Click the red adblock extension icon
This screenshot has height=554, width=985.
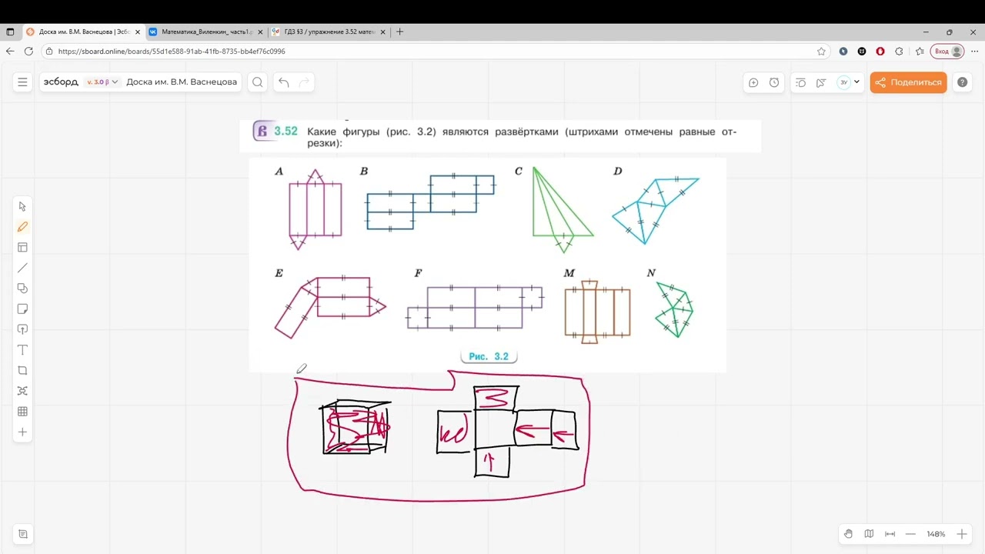880,51
